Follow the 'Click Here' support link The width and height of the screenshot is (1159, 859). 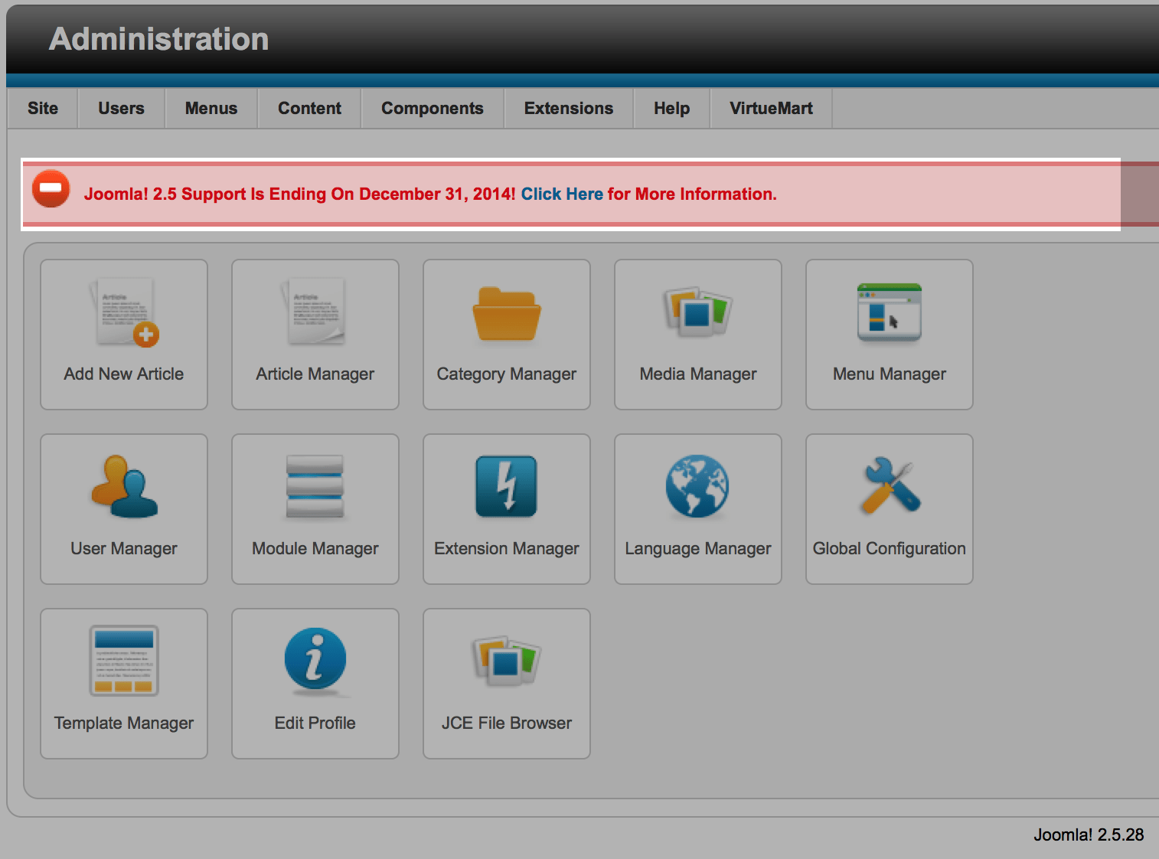562,194
